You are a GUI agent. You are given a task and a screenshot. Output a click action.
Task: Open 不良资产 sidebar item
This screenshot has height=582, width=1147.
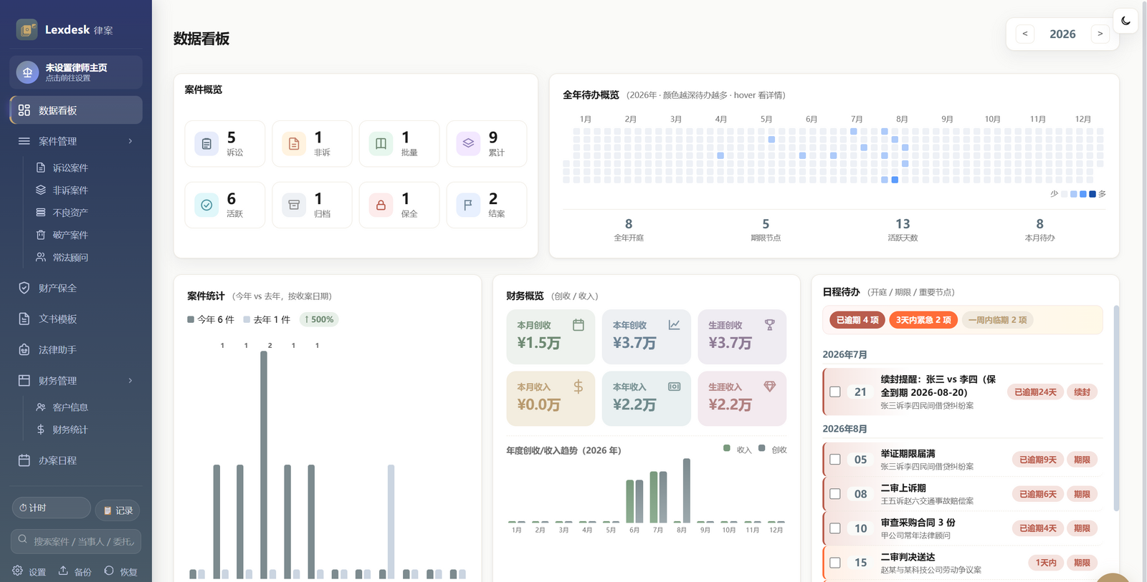click(x=70, y=213)
